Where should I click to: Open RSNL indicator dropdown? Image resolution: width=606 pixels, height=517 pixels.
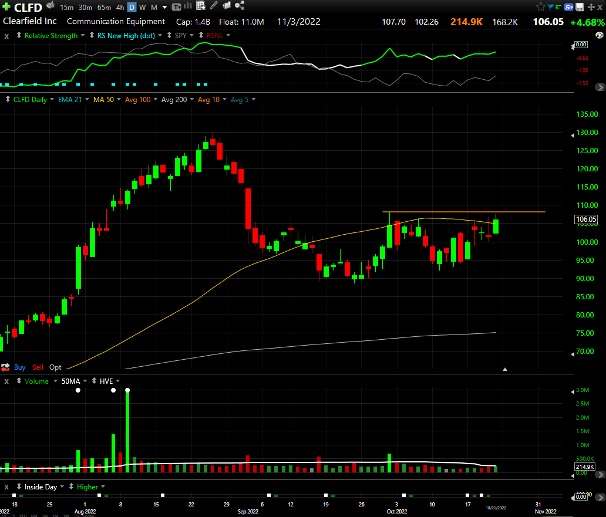click(228, 35)
